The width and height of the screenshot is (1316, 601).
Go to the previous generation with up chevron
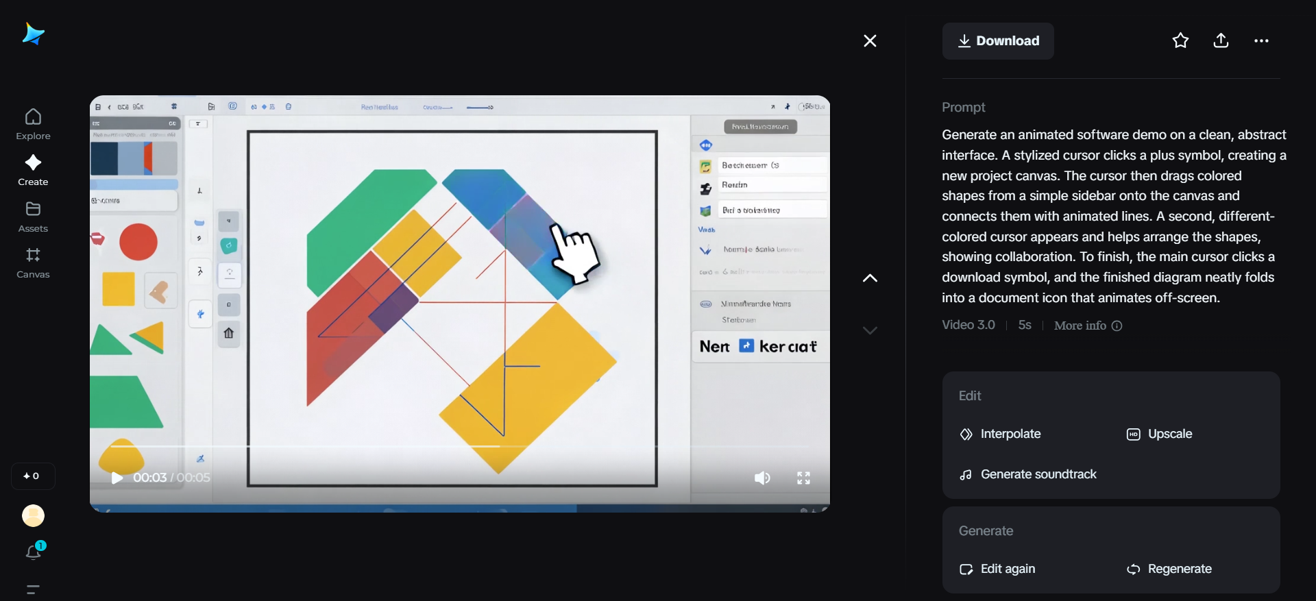tap(870, 278)
